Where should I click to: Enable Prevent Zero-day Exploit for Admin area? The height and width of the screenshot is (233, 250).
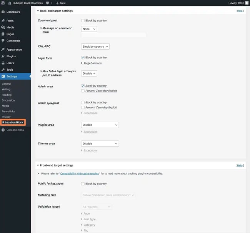coord(83,91)
